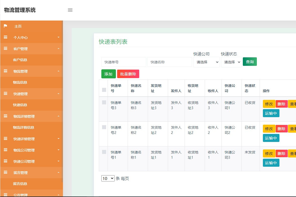Viewport: 296px width, 197px height.
Task: Expand the 快递详情管理 menu arrow
Action: pos(58,139)
